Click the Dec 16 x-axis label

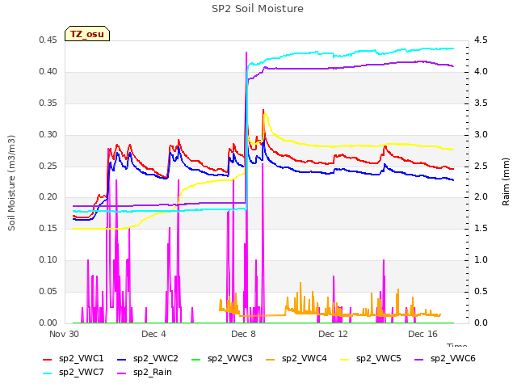coord(422,334)
